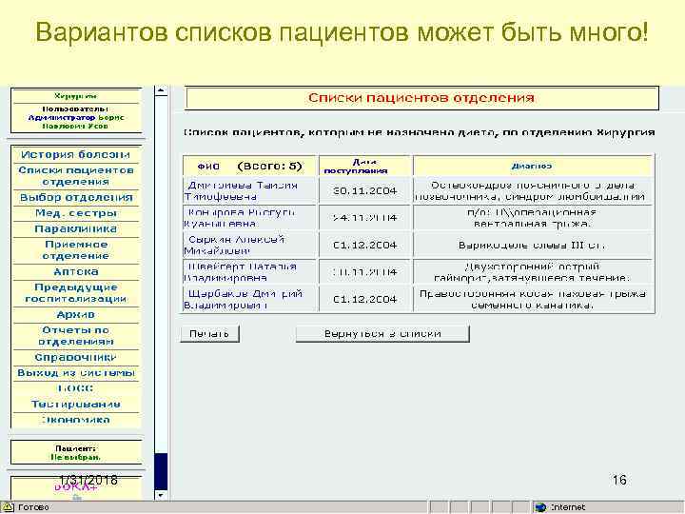Image resolution: width=685 pixels, height=514 pixels.
Task: Click the sidebar scrollbar up arrow
Action: click(161, 90)
